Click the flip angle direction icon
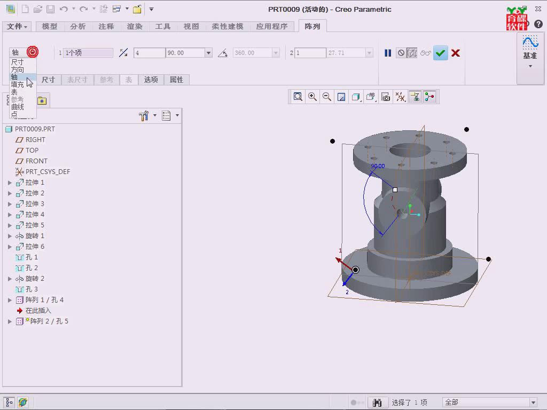The width and height of the screenshot is (547, 410). [123, 53]
